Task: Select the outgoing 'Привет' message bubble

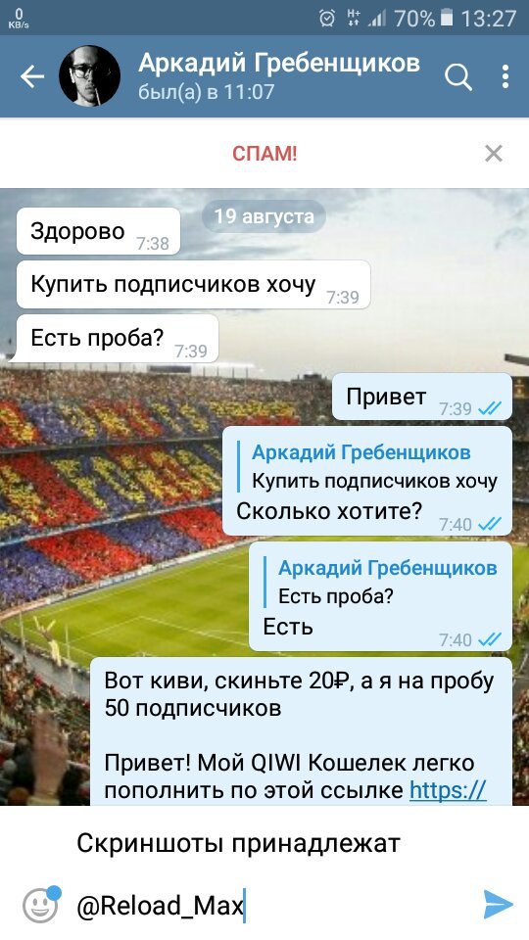Action: (421, 397)
